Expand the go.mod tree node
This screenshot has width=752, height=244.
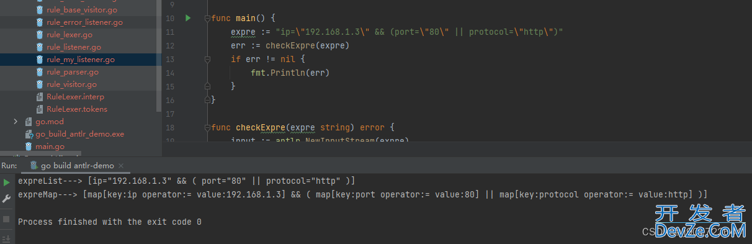[x=16, y=122]
